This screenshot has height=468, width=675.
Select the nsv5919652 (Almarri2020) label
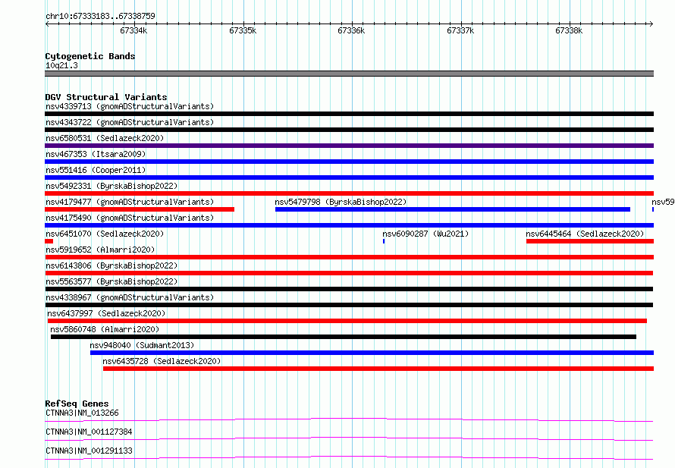point(100,250)
